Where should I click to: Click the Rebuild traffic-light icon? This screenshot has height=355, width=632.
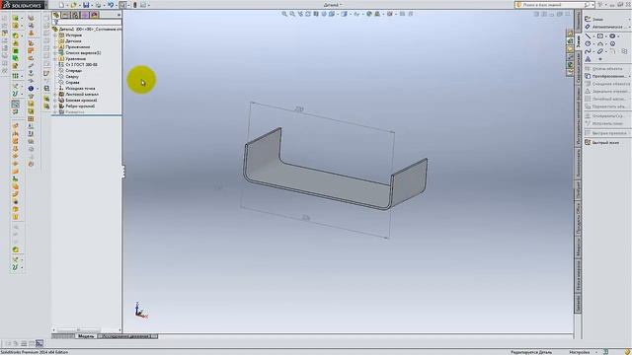click(135, 5)
